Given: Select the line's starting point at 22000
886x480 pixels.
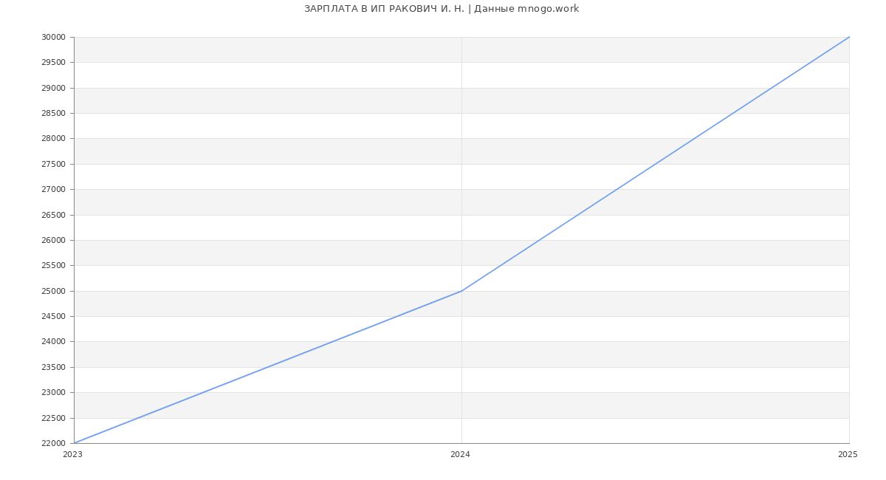Looking at the screenshot, I should point(75,443).
